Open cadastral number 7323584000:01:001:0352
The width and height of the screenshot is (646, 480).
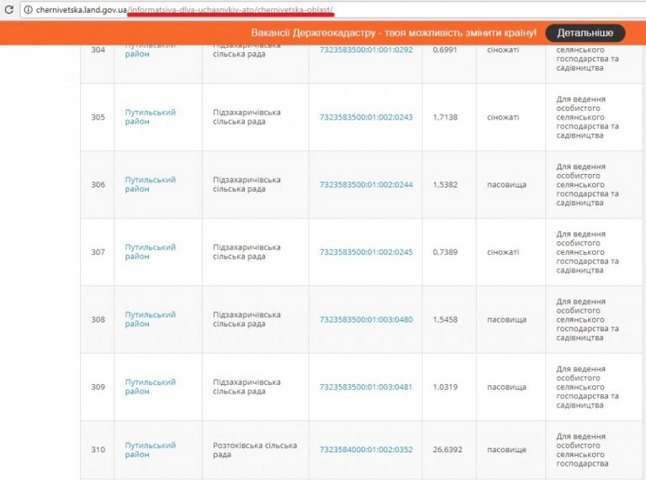366,450
